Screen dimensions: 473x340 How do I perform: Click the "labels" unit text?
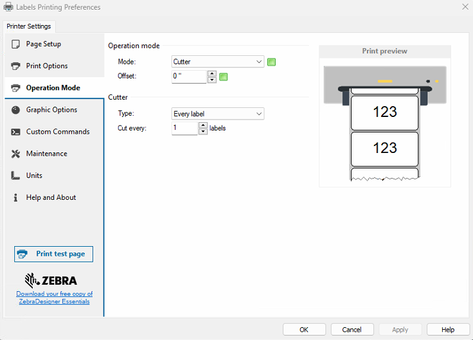point(217,128)
